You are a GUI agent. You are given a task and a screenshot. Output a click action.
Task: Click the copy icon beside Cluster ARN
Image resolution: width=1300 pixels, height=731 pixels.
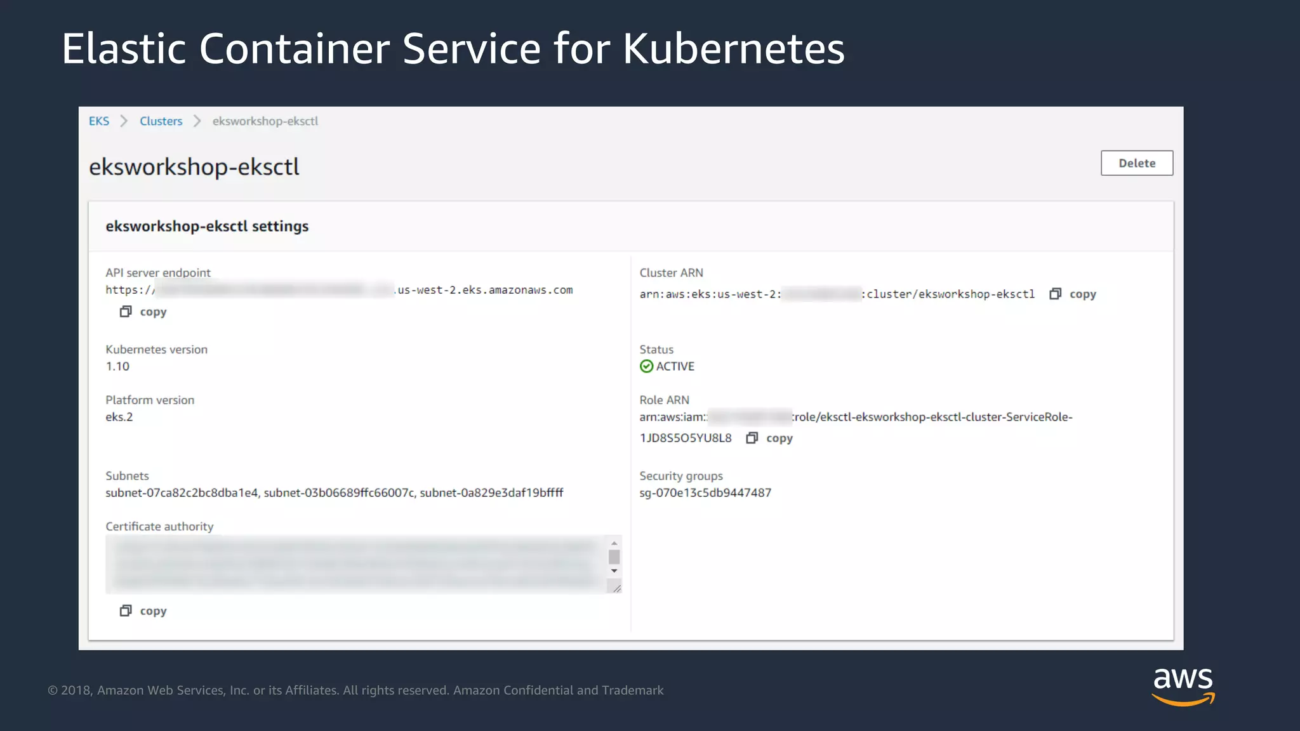click(1055, 294)
